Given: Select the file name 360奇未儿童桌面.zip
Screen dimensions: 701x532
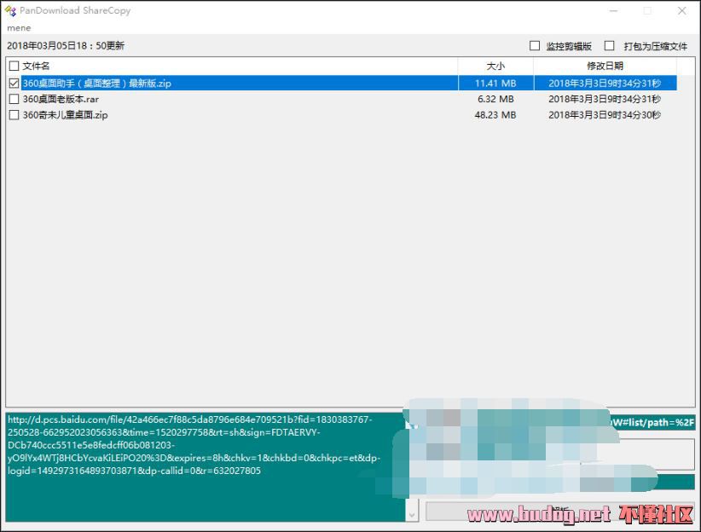Looking at the screenshot, I should click(66, 115).
